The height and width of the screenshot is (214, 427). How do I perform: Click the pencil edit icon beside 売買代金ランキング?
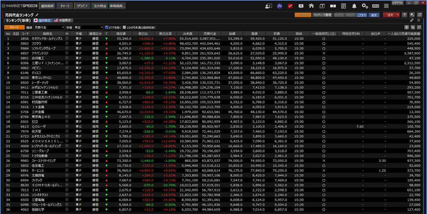pos(37,15)
